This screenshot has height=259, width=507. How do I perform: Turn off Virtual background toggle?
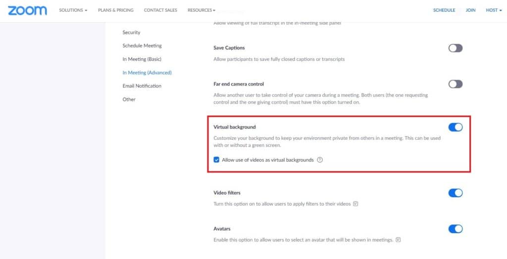point(456,127)
